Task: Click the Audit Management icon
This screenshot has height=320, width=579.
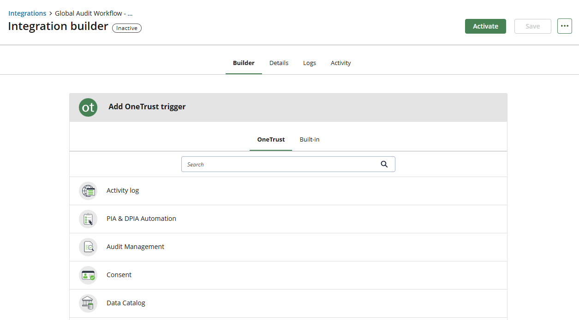Action: pos(88,247)
